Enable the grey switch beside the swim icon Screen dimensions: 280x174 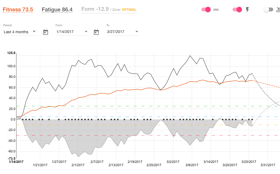(x=268, y=10)
